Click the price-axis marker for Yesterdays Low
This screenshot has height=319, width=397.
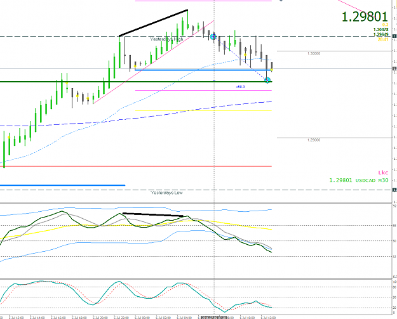pos(394,190)
